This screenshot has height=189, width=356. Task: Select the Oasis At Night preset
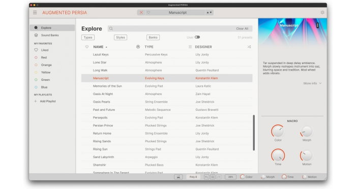click(167, 94)
